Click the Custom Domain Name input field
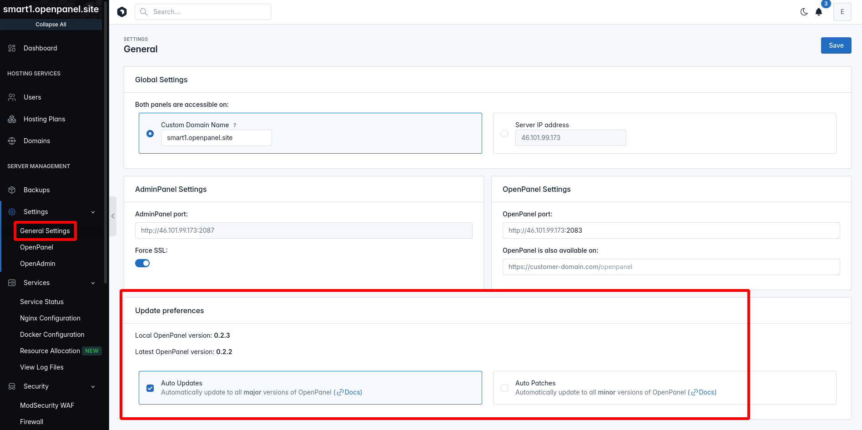The height and width of the screenshot is (430, 862). pyautogui.click(x=216, y=138)
